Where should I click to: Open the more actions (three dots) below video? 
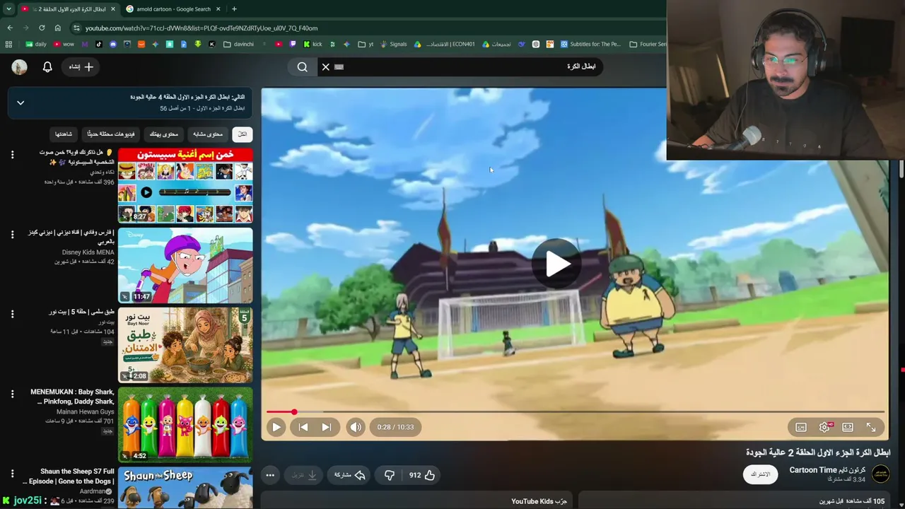pyautogui.click(x=270, y=475)
